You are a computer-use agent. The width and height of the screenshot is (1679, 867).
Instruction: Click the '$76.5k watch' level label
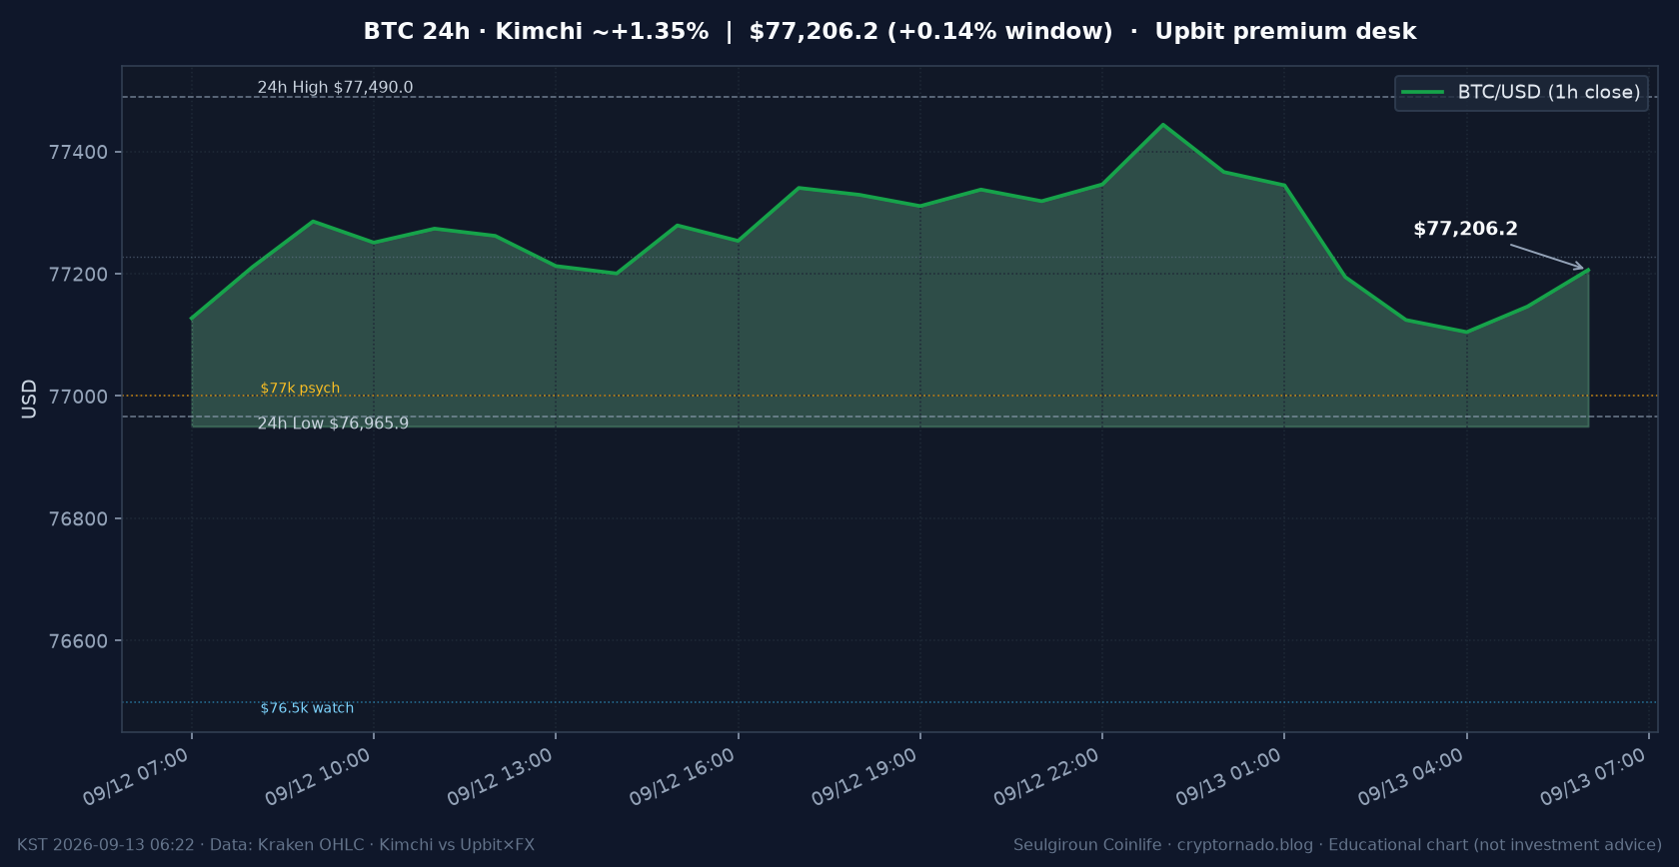tap(307, 708)
